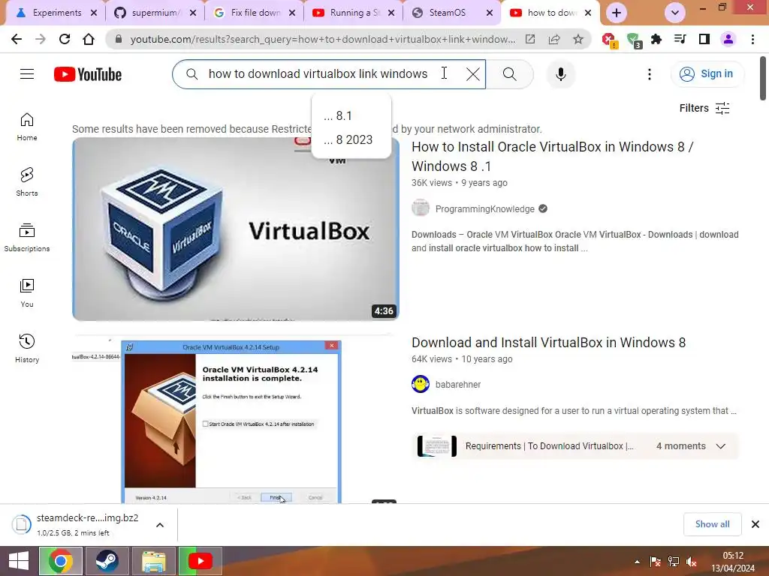Screen dimensions: 769x576
Task: Toggle the browser side panel
Action: pos(704,39)
